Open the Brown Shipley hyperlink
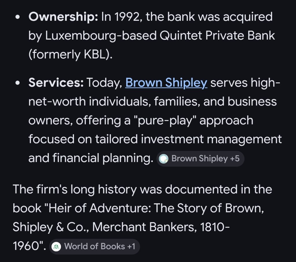 pos(166,83)
